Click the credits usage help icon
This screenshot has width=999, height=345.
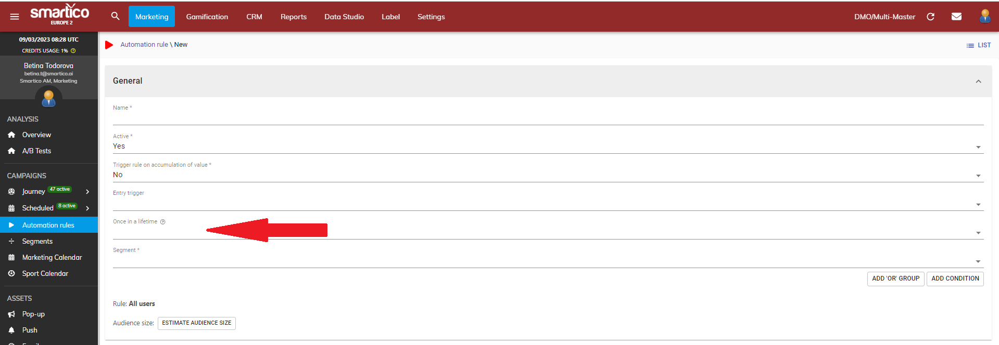click(x=73, y=51)
